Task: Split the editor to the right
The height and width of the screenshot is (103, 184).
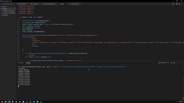Action: pyautogui.click(x=179, y=4)
